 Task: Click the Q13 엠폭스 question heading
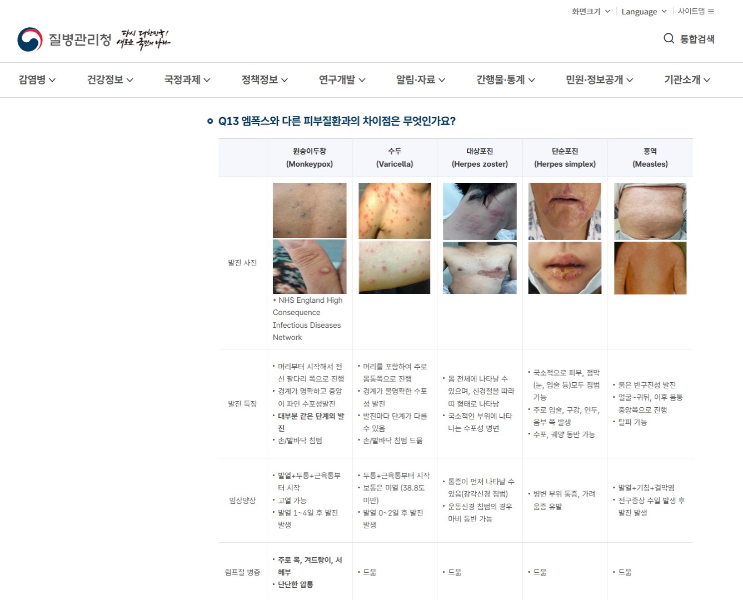coord(337,121)
